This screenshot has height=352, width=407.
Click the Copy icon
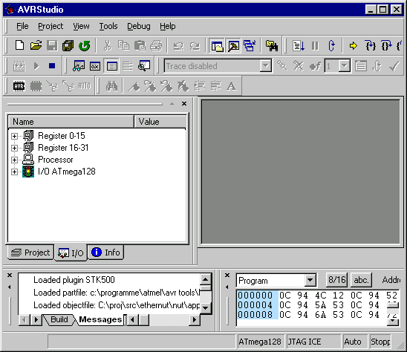click(x=123, y=46)
